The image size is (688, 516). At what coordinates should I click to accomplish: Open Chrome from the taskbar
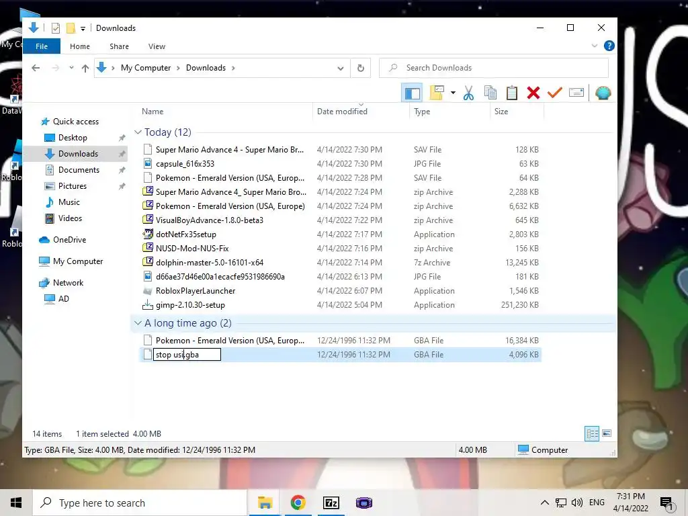(298, 503)
